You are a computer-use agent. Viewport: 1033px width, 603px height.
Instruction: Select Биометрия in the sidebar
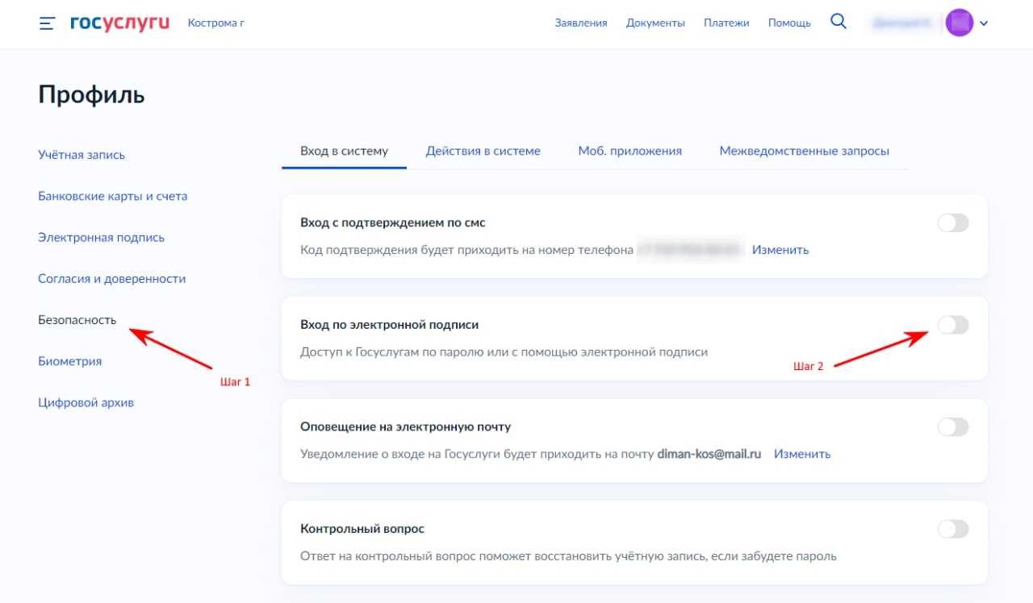[x=70, y=361]
